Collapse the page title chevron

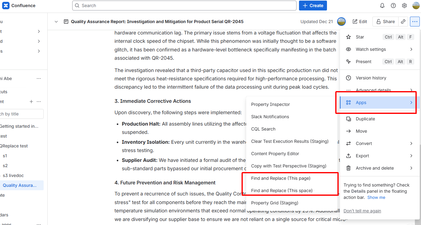(56, 22)
